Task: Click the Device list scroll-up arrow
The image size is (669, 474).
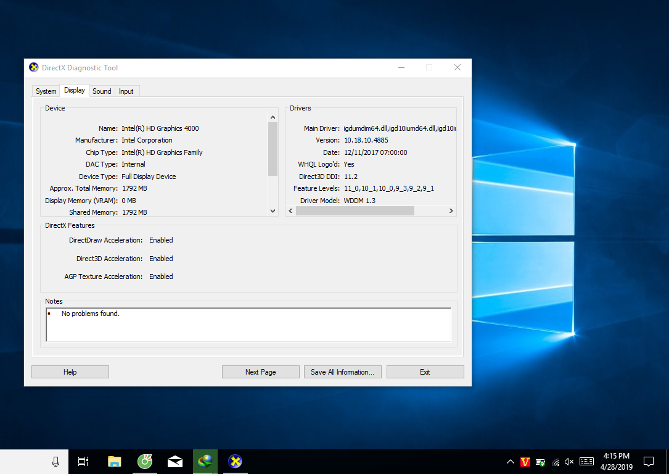Action: pyautogui.click(x=273, y=117)
